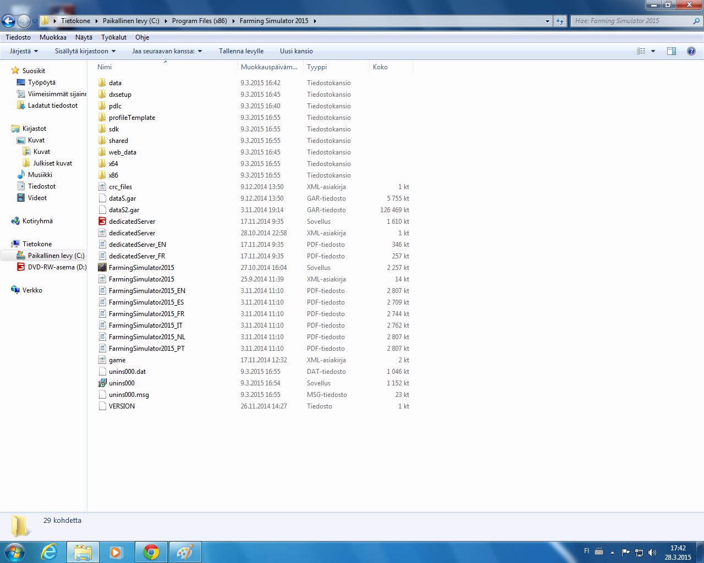
Task: Open the recent pages dropdown arrow
Action: point(35,21)
